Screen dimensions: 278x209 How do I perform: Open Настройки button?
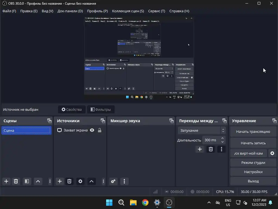253,172
